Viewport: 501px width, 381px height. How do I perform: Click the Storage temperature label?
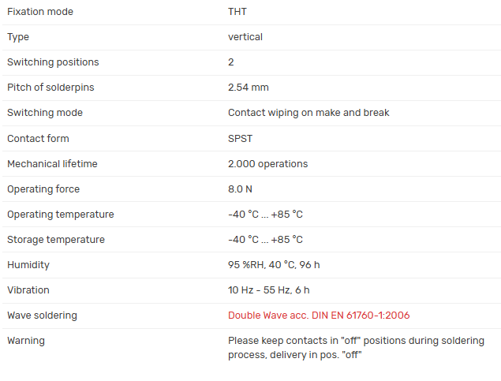pos(56,240)
